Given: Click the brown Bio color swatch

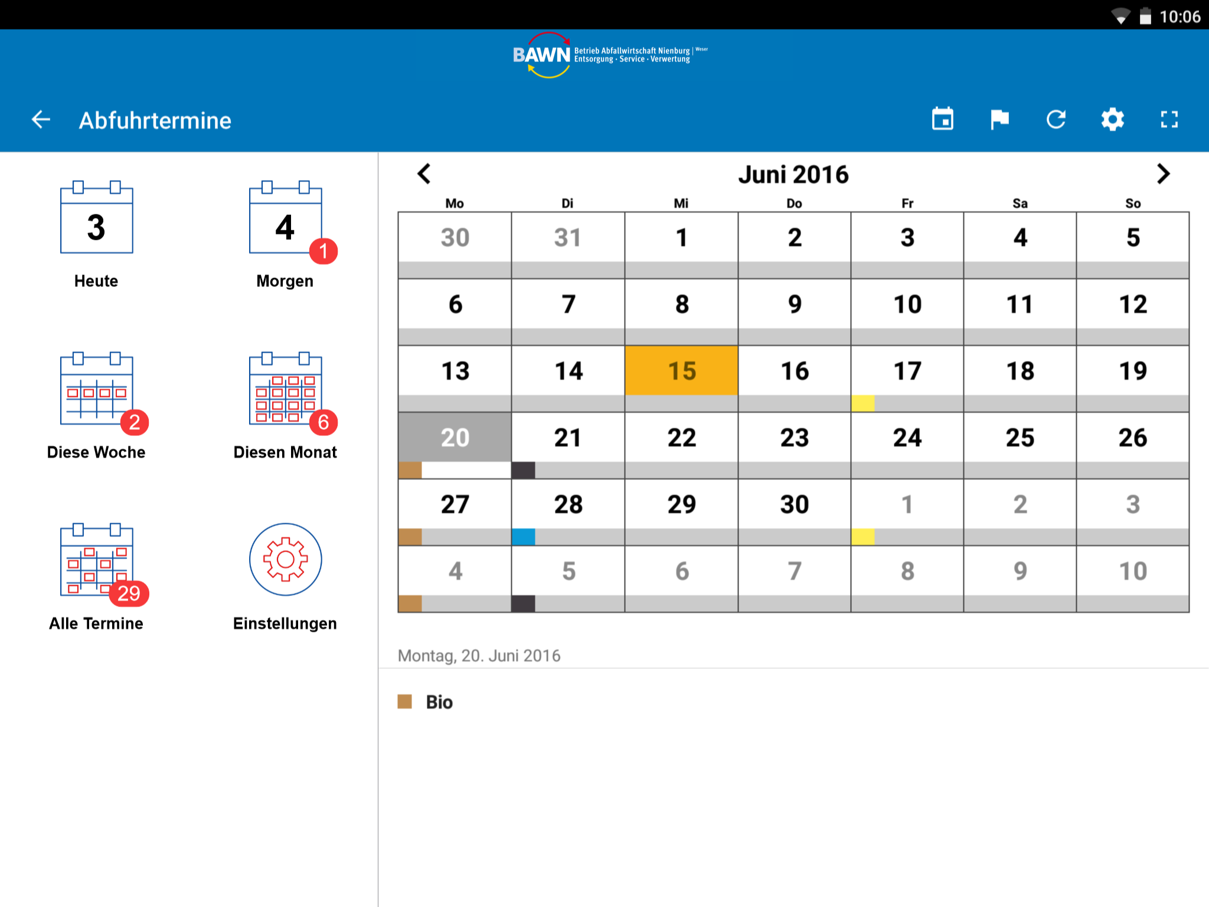Looking at the screenshot, I should 405,702.
